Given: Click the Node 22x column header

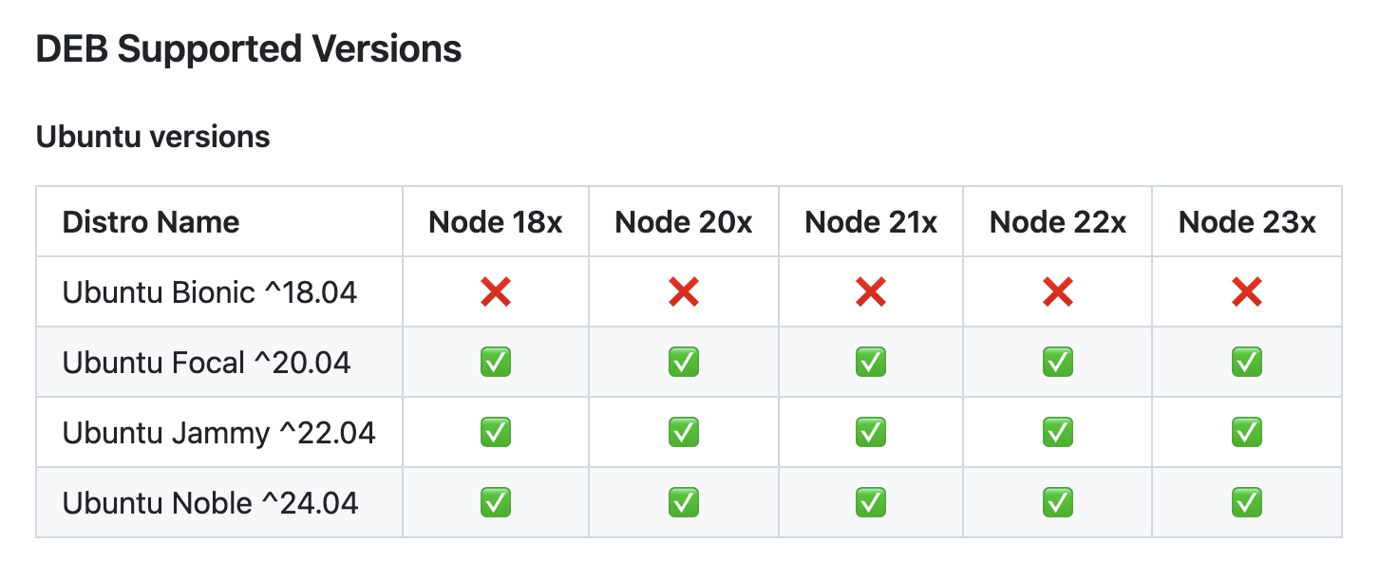Looking at the screenshot, I should pos(1058,222).
